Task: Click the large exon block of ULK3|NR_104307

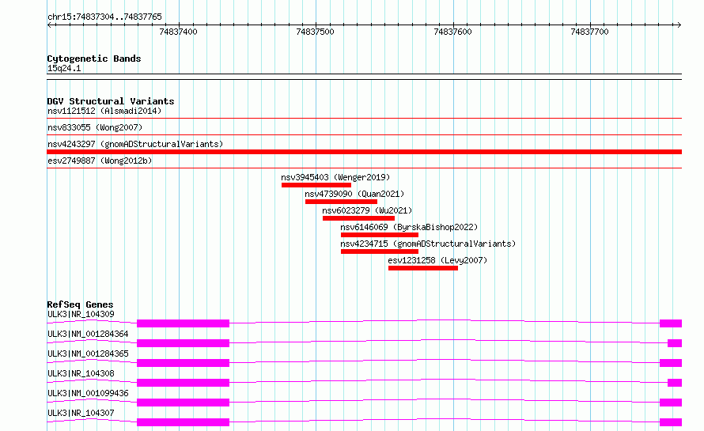Action: click(x=184, y=422)
